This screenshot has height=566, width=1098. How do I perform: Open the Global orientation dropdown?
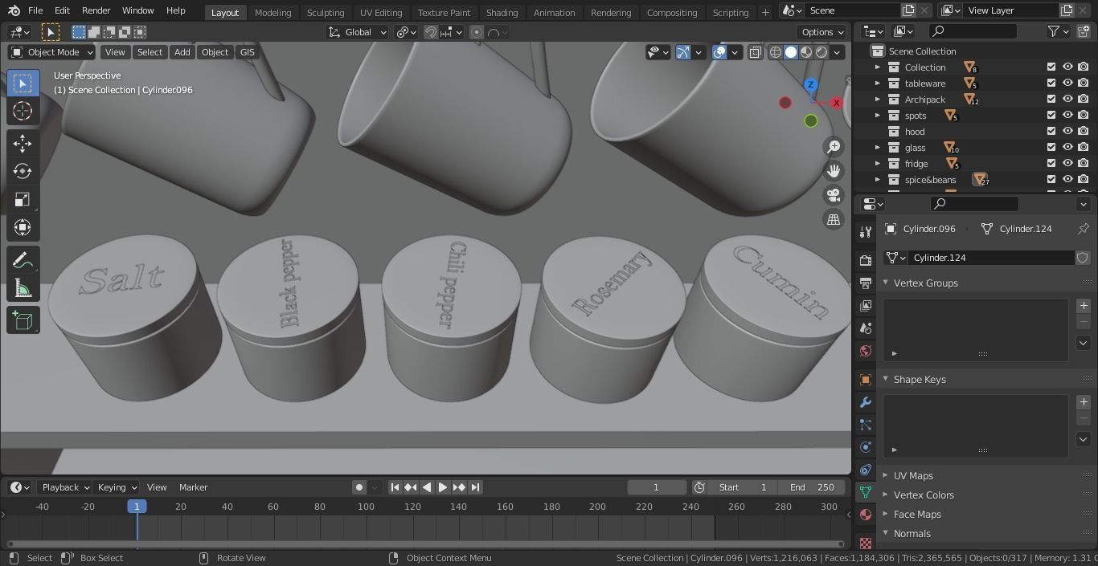coord(357,32)
